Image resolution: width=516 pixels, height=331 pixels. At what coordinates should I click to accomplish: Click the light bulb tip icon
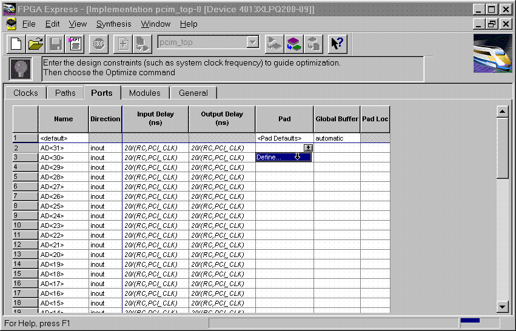pos(21,68)
